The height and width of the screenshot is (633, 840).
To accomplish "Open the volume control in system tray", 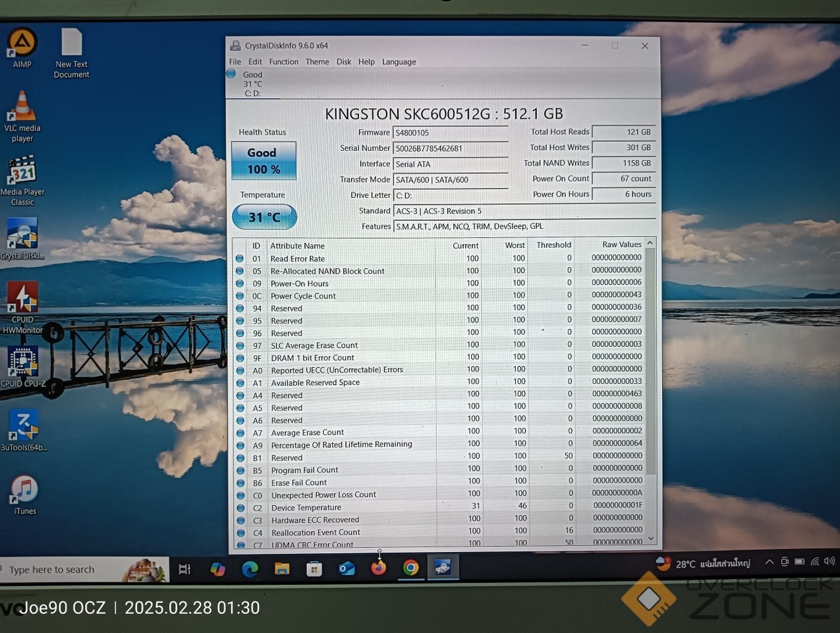I will pos(829,561).
